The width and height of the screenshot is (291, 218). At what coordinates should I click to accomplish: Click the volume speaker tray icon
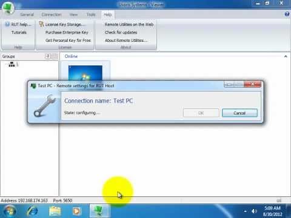[x=254, y=211]
